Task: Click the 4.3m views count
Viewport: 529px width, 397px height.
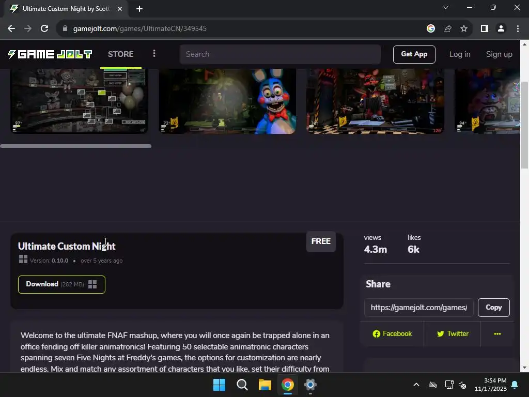Action: [x=375, y=250]
